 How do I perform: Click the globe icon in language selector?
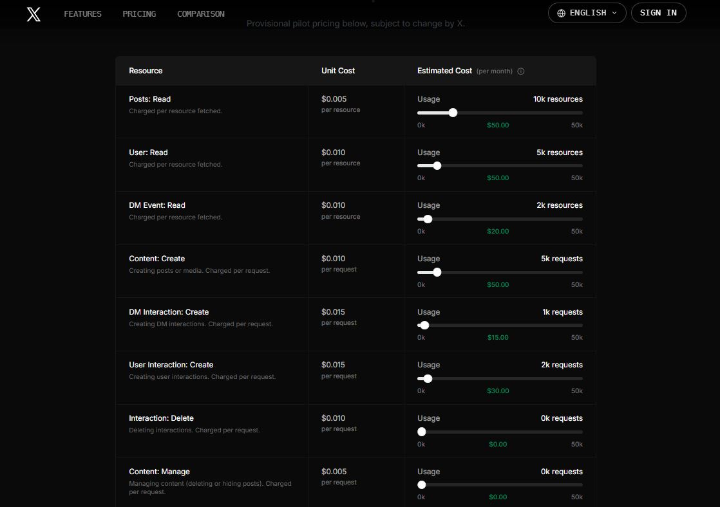click(561, 13)
